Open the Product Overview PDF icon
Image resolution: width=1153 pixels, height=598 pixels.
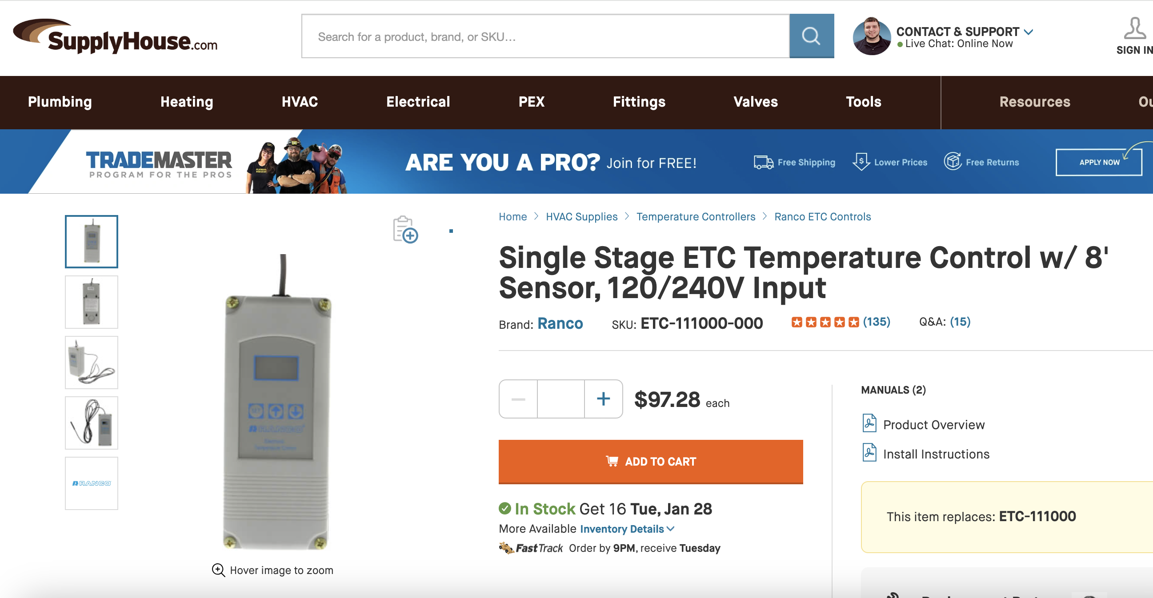tap(869, 423)
